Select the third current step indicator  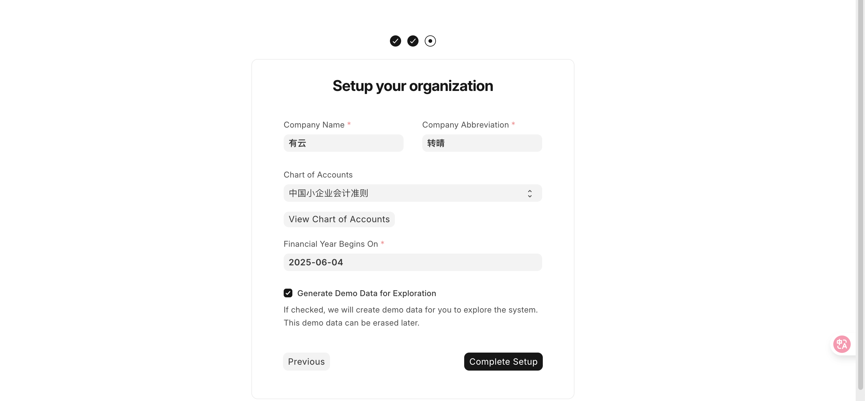click(430, 41)
